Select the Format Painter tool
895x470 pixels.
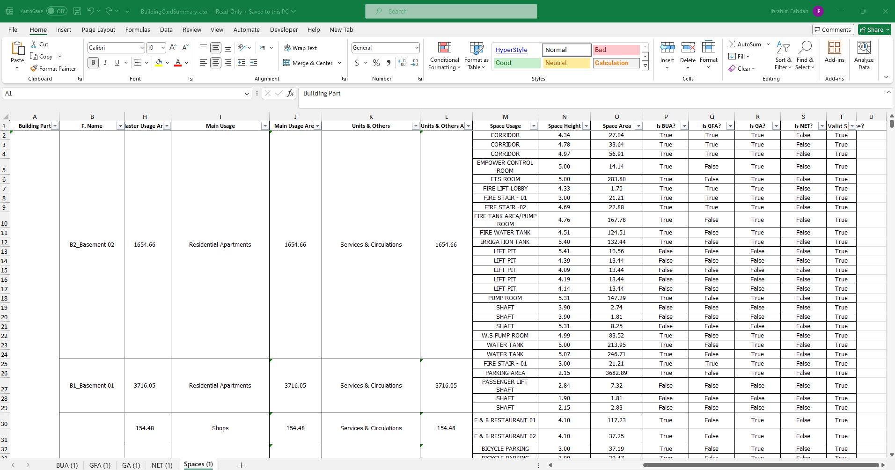53,68
